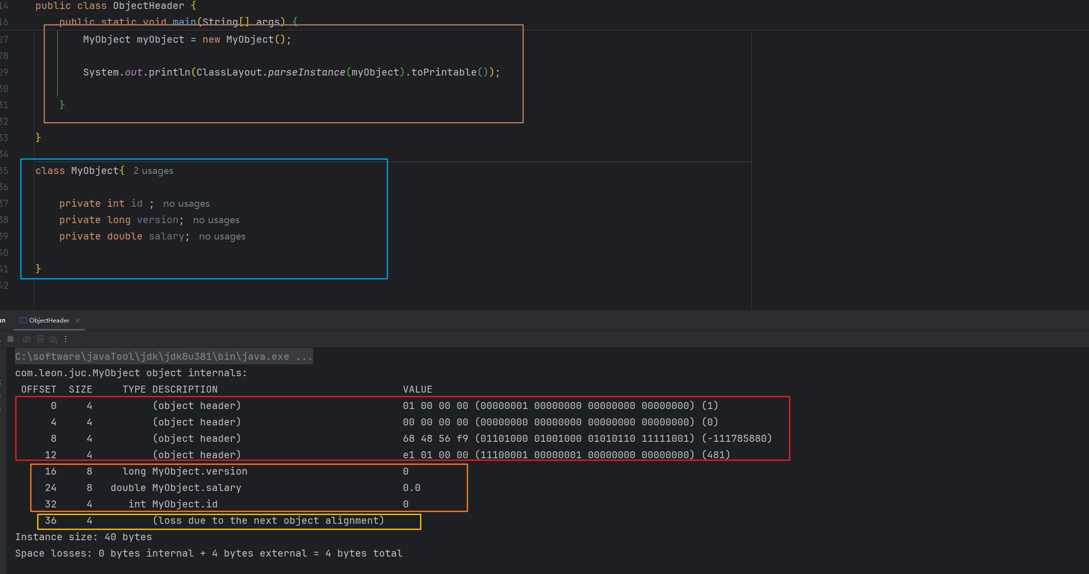Select the ObjectHeader run tab
The height and width of the screenshot is (574, 1089).
[49, 321]
